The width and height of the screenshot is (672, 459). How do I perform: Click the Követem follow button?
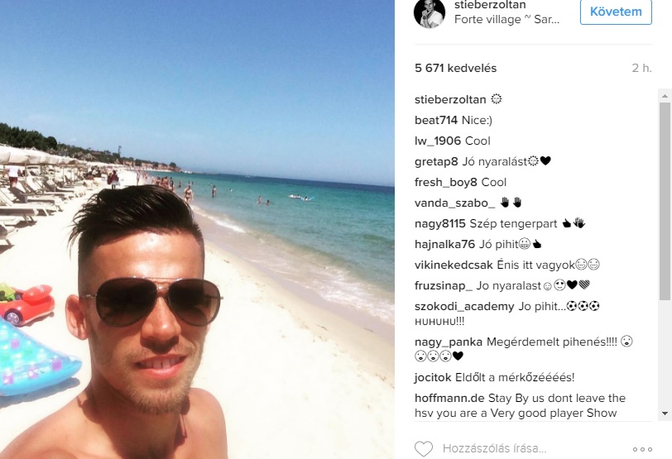[x=616, y=12]
